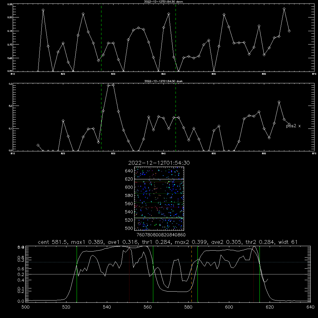Click the '0.0' y-axis label of bottom plot

[x=21, y=301]
